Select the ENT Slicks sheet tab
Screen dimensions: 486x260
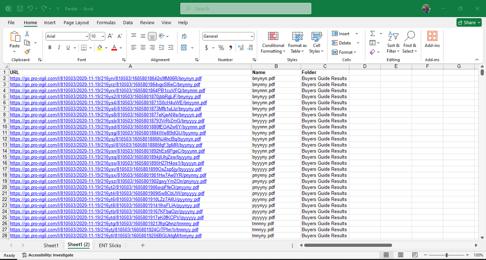[x=109, y=245]
